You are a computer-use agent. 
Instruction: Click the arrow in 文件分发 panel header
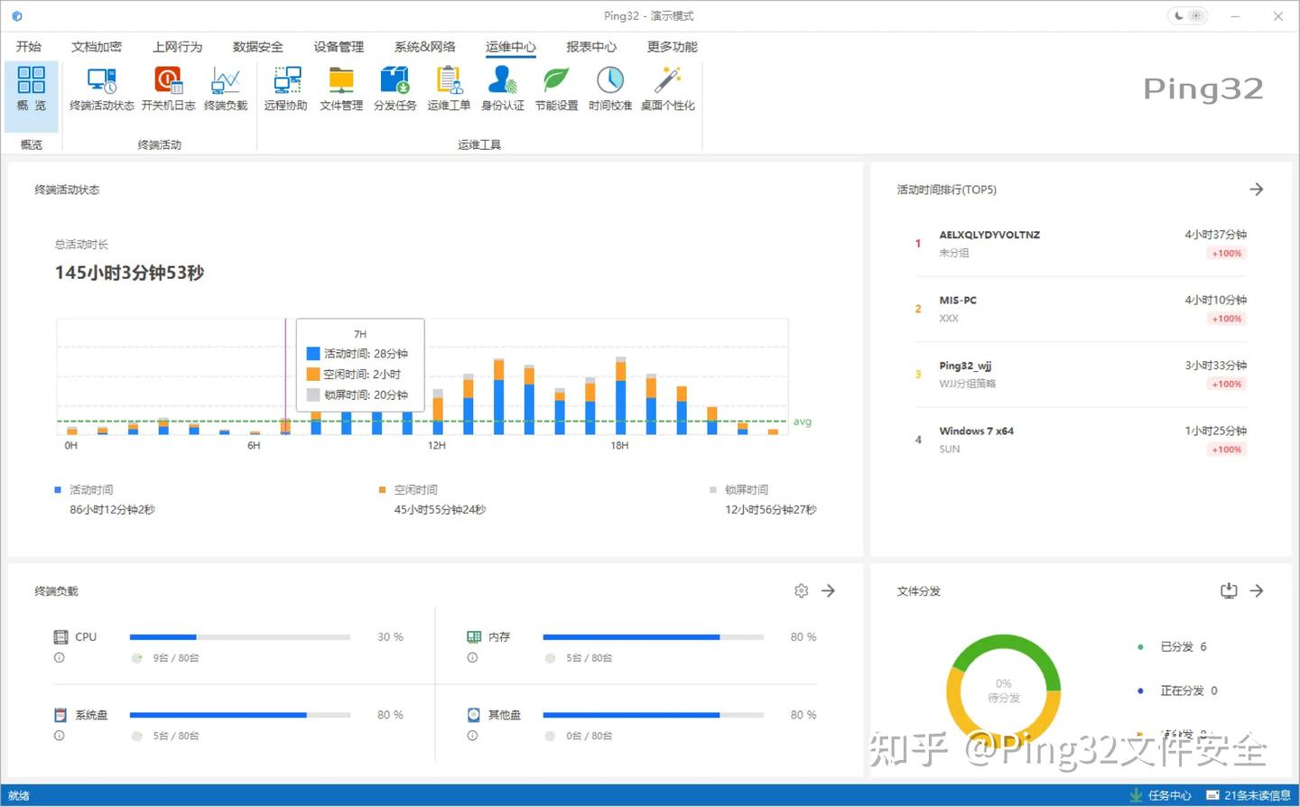coord(1256,590)
